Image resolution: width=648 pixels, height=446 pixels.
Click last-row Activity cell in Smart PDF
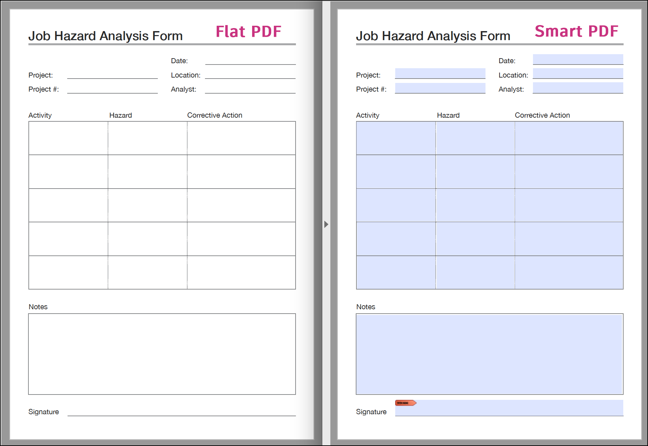pos(396,272)
